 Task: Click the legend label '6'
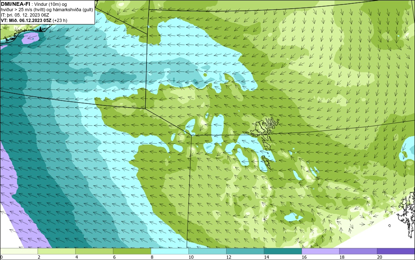pyautogui.click(x=115, y=257)
